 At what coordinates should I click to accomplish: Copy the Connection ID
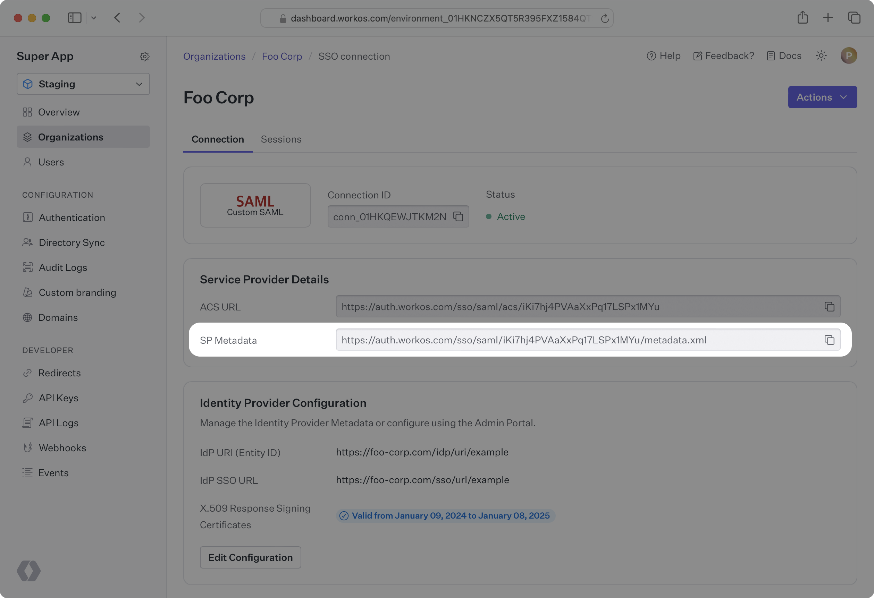click(x=458, y=216)
